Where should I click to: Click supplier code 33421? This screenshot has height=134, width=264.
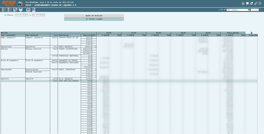click(x=54, y=81)
